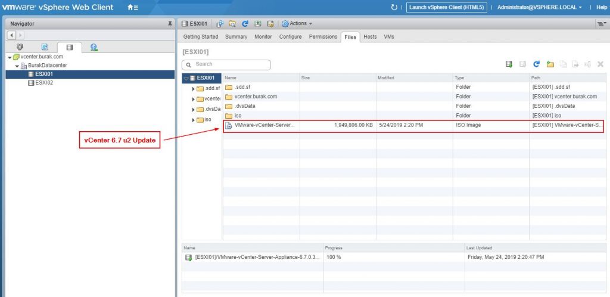The image size is (610, 297).
Task: Click the grayed move file icon
Action: tap(575, 64)
